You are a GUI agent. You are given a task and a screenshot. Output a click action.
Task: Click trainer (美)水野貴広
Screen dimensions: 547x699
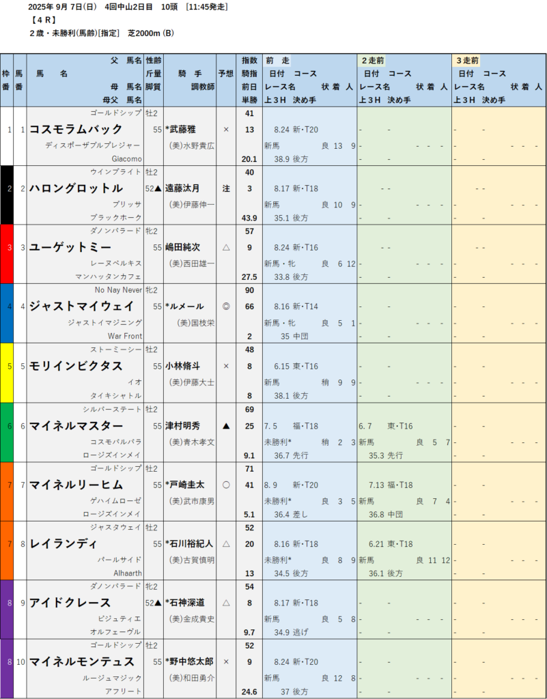point(192,146)
